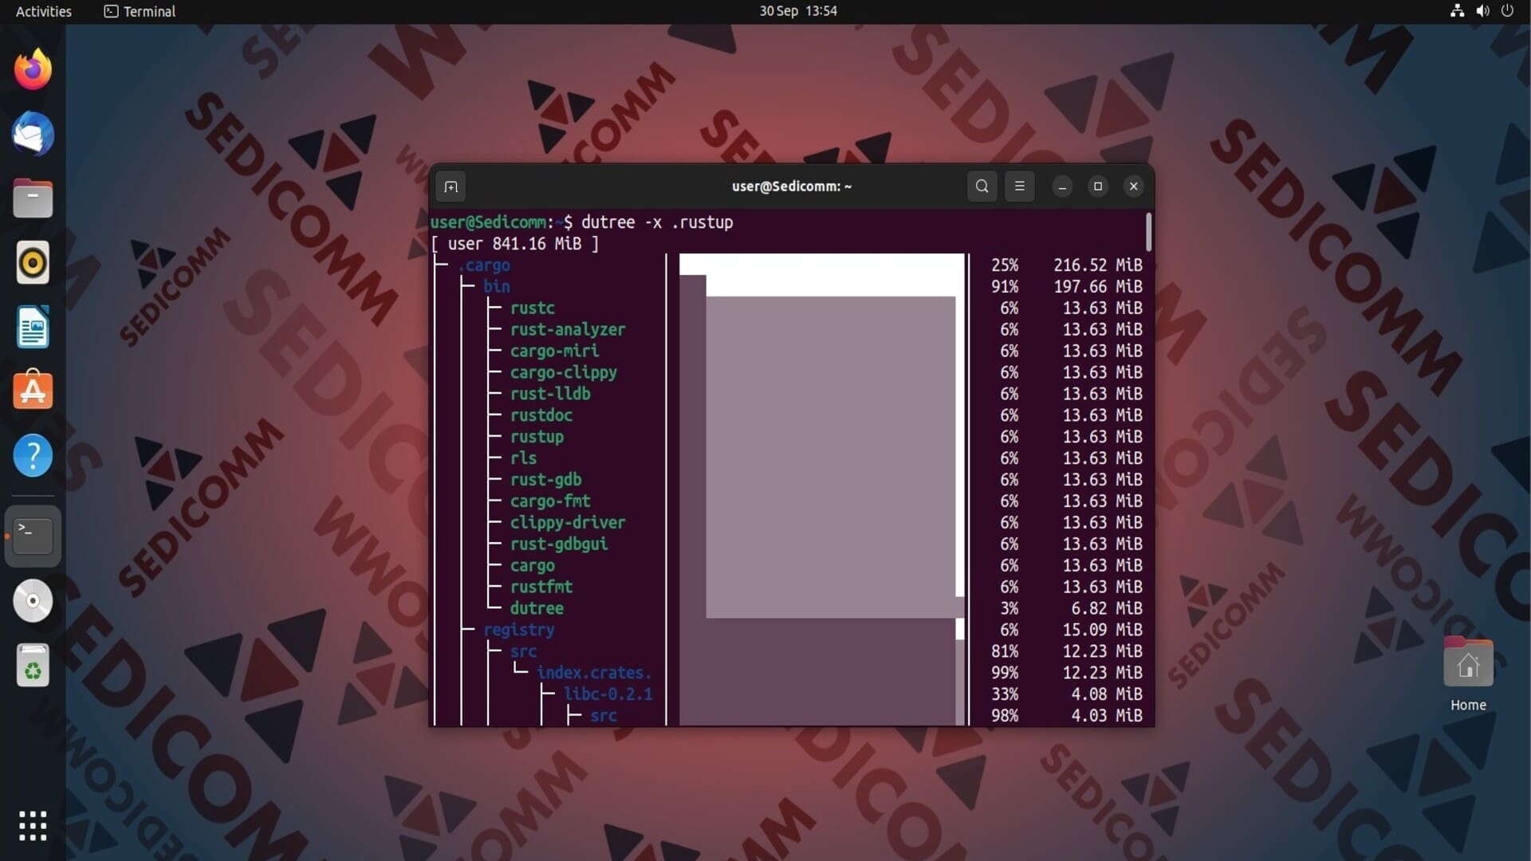This screenshot has height=861, width=1531.
Task: Click the rustc entry in tree
Action: click(x=532, y=308)
